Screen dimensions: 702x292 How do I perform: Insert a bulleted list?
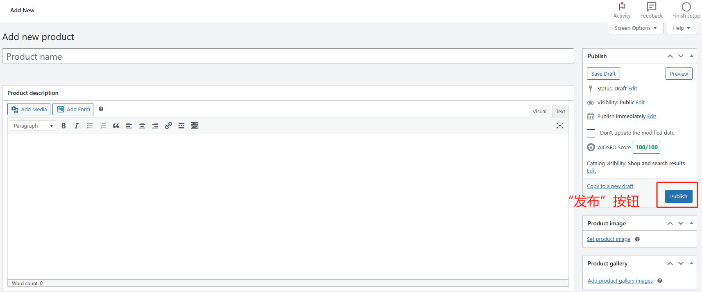(90, 126)
